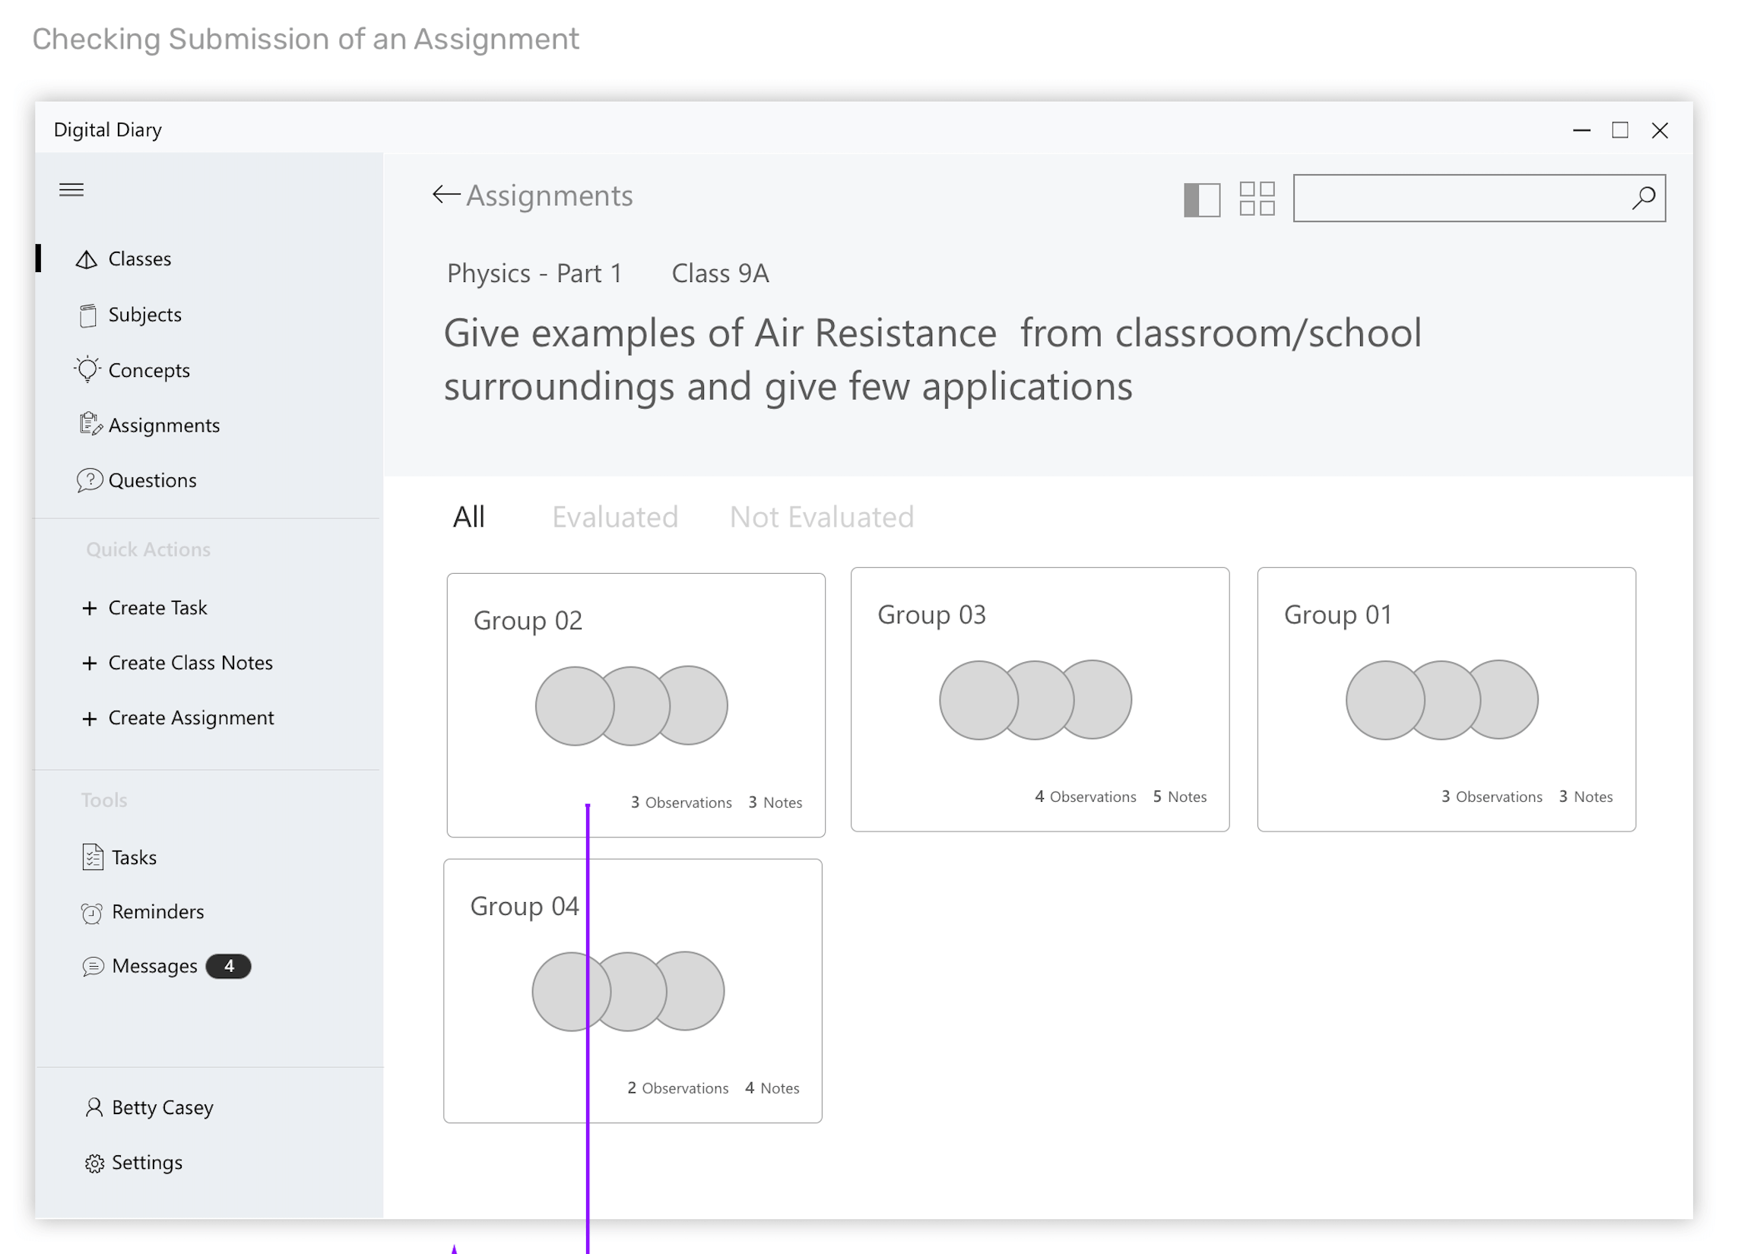1741x1254 pixels.
Task: Click Create Task quick action
Action: click(x=157, y=608)
